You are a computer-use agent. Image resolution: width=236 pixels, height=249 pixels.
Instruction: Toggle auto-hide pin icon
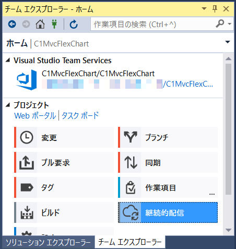215,8
